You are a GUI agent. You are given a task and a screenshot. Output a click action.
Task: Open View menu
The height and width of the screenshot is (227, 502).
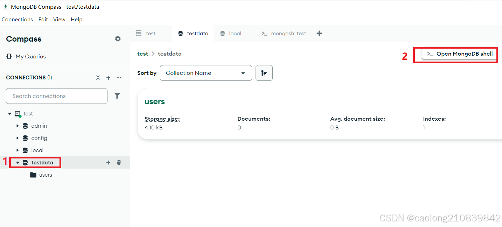[59, 20]
